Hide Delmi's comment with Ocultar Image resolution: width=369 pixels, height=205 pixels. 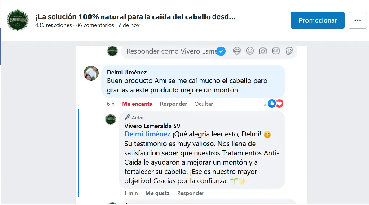click(204, 104)
